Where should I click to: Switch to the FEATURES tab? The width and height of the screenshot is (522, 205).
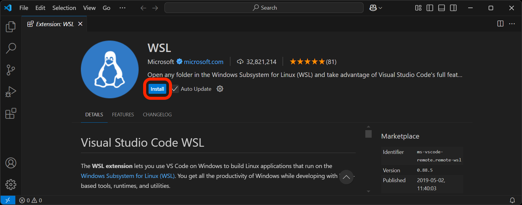[123, 115]
